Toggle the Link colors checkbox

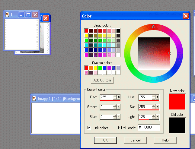[89, 128]
